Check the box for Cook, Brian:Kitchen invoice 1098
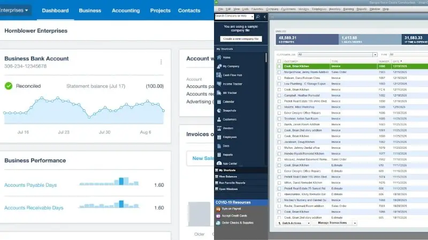This screenshot has width=428, height=240. pos(279,66)
